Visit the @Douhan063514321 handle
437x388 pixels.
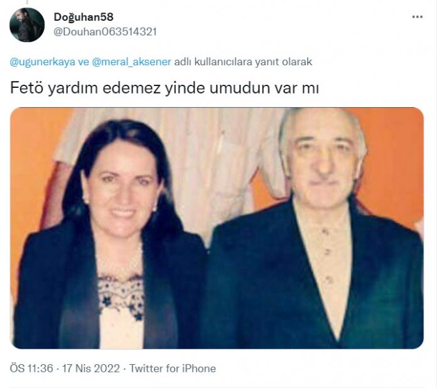pos(105,32)
